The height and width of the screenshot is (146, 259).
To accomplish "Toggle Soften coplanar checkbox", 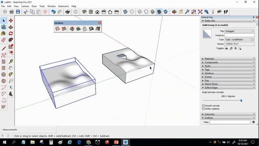I will click(x=203, y=109).
